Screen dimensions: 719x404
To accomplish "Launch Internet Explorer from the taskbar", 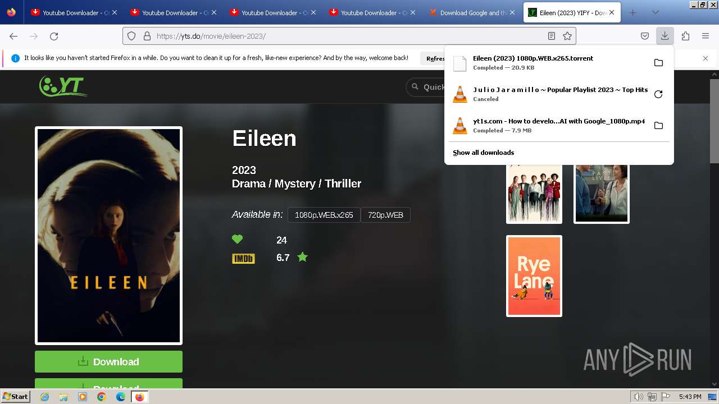I will [44, 397].
